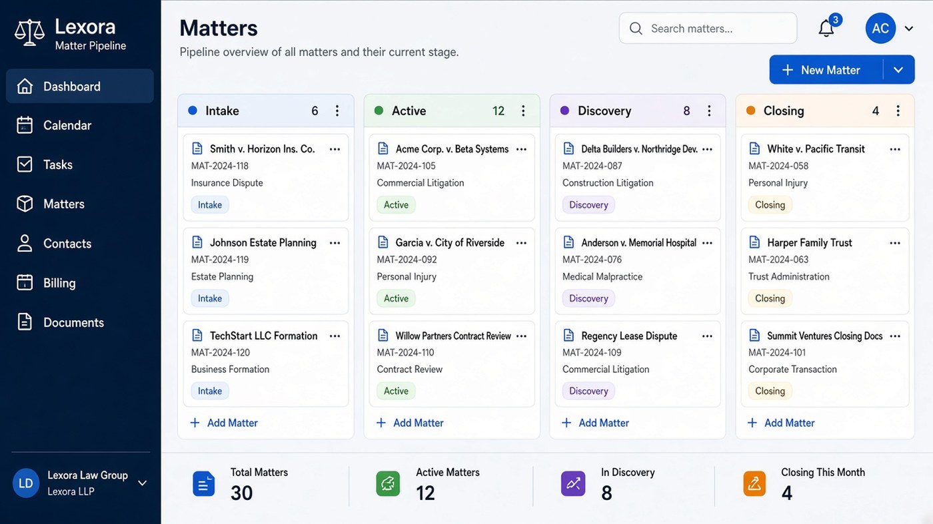Viewport: 933px width, 524px height.
Task: Open more options on Harper Family Trust card
Action: pos(895,243)
